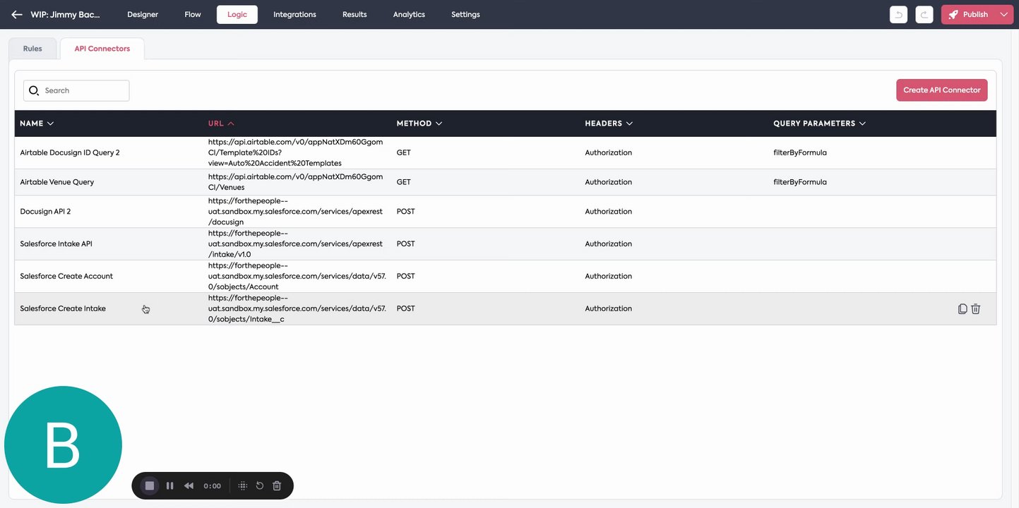The width and height of the screenshot is (1019, 508).
Task: Click the Publish rocket button
Action: point(968,14)
